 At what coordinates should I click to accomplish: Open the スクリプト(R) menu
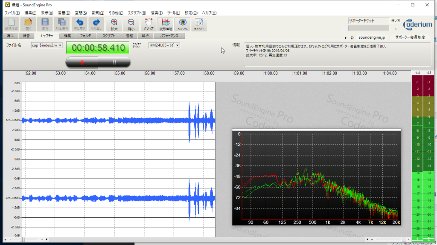(137, 13)
